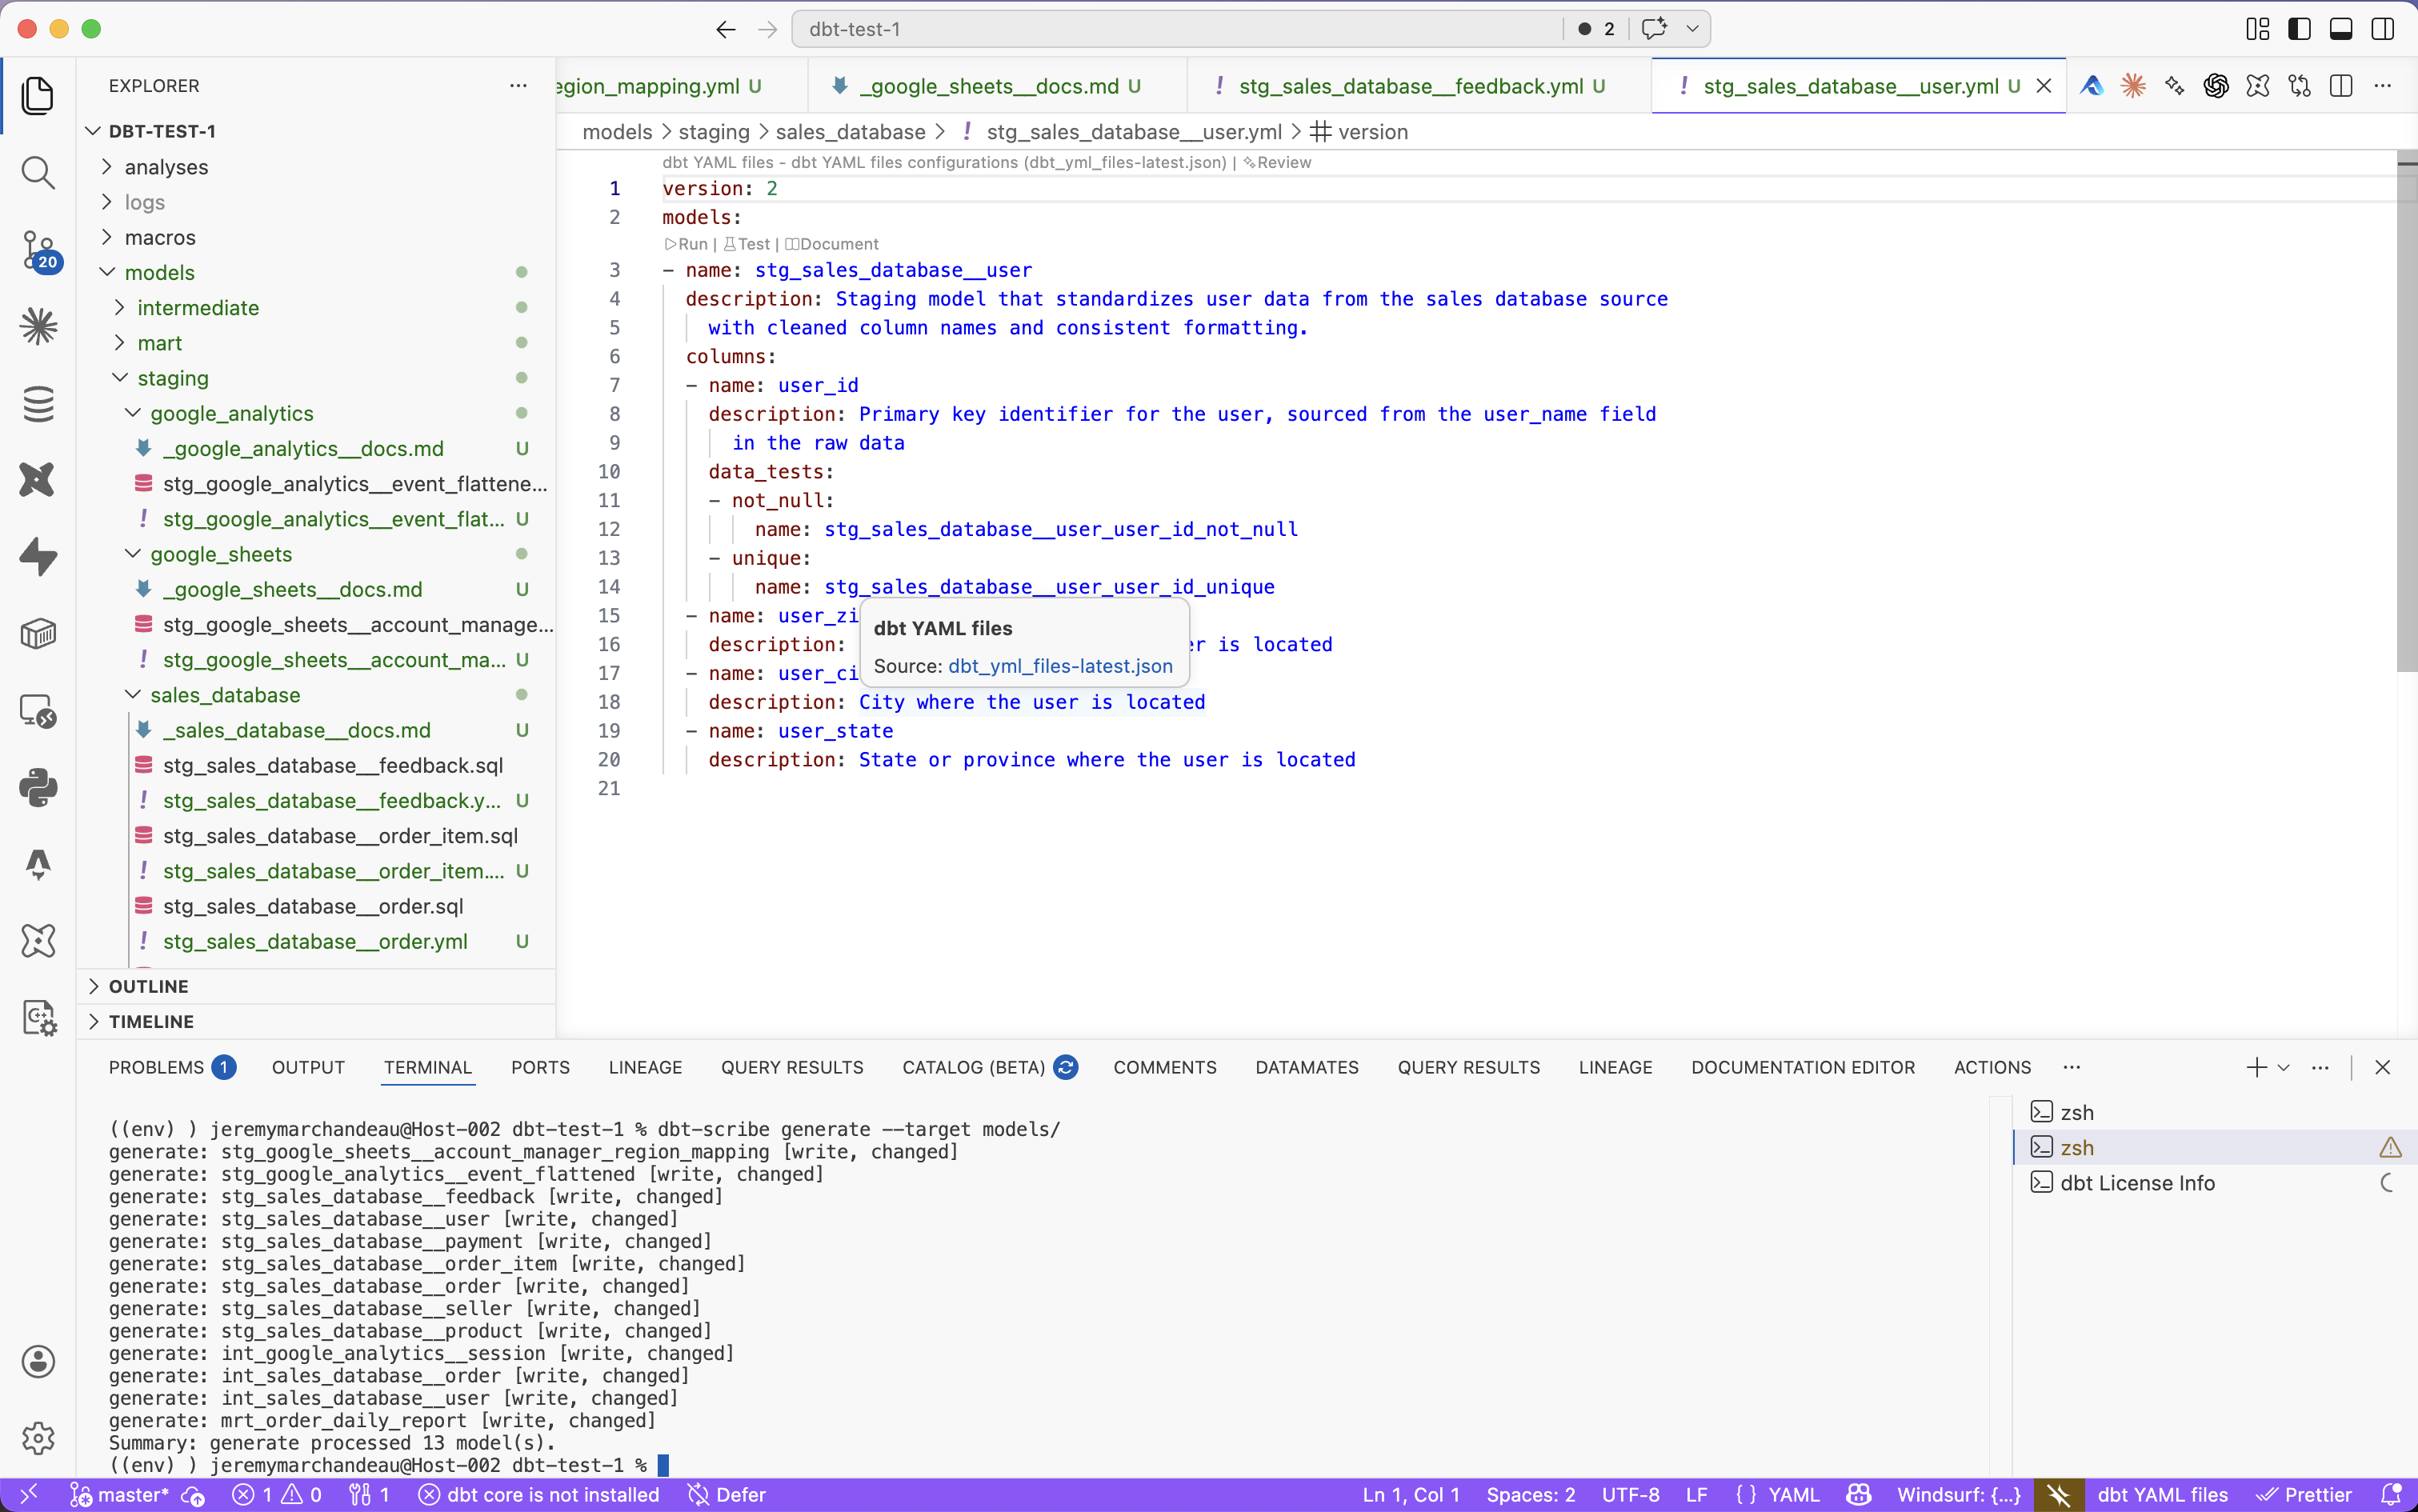Screen dimensions: 2418x1512
Task: Open the Python extension in activity bar
Action: [38, 788]
